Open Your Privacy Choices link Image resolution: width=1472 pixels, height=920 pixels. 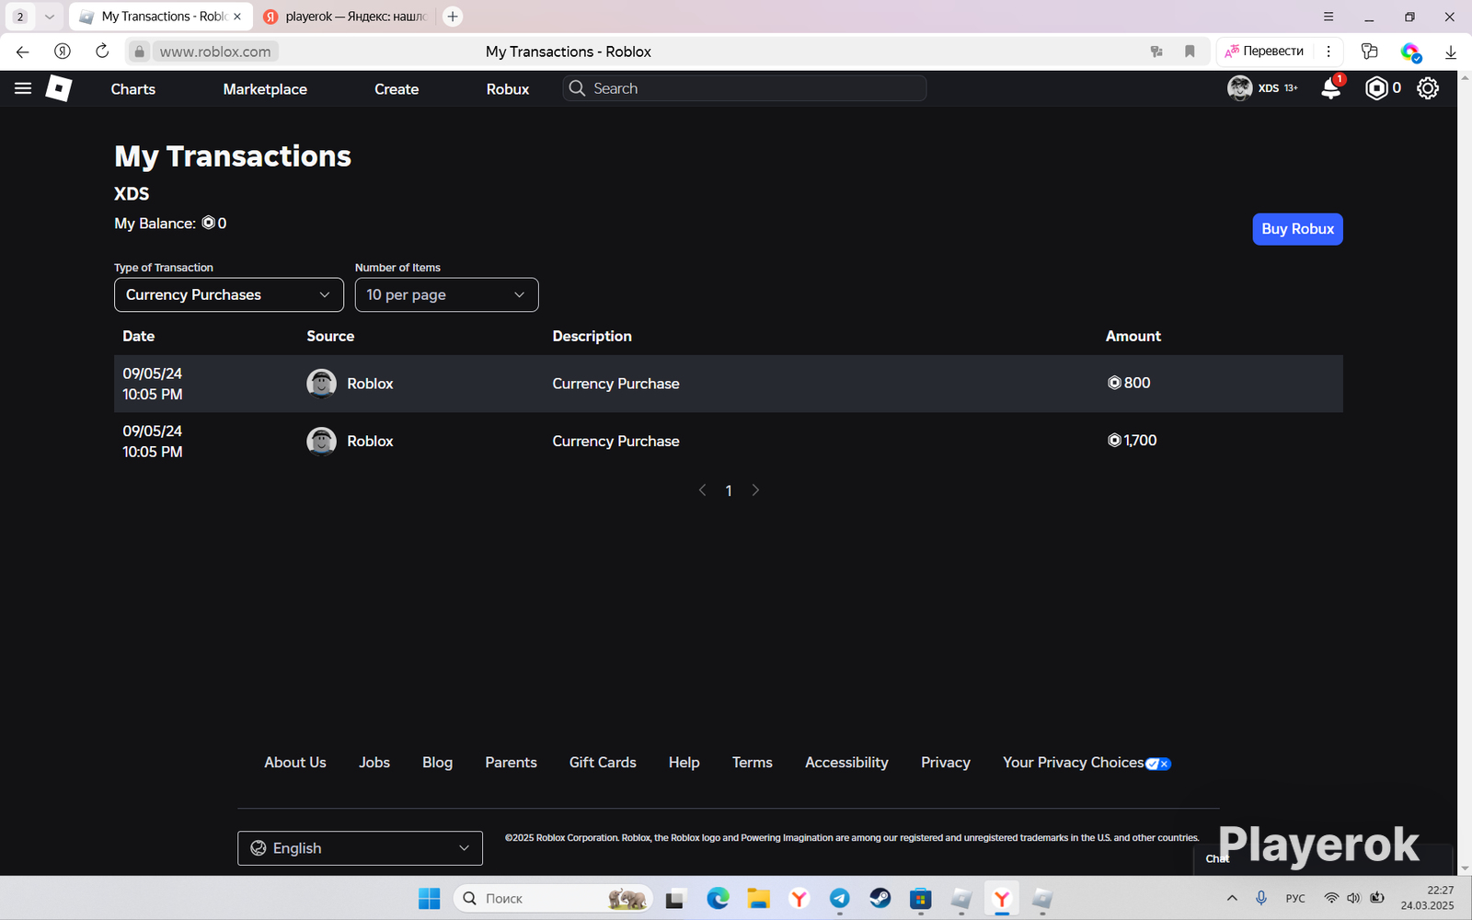tap(1087, 763)
